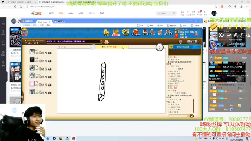This screenshot has height=141, width=251.
Task: Click the 更新Flash toolbar item
Action: pyautogui.click(x=172, y=25)
